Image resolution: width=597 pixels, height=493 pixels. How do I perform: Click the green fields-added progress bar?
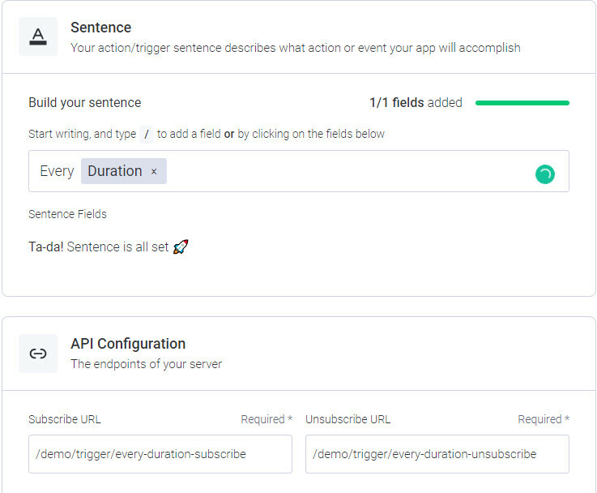(522, 103)
